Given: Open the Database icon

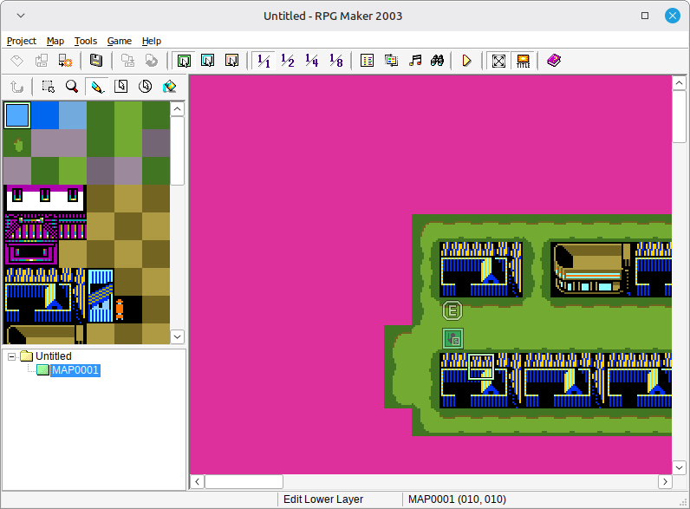Looking at the screenshot, I should tap(367, 61).
